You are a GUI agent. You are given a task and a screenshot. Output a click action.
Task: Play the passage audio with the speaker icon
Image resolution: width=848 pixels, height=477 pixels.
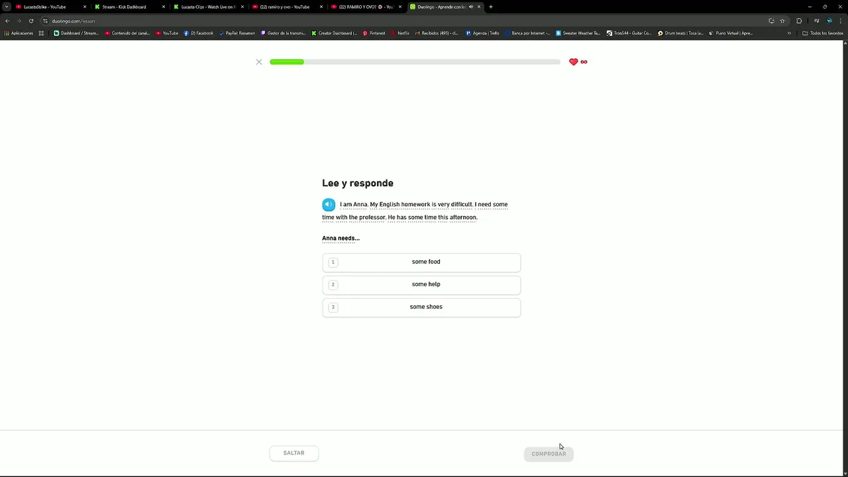click(329, 205)
